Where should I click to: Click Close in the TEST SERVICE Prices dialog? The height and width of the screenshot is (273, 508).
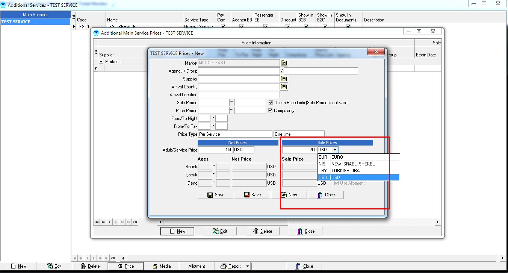[326, 195]
